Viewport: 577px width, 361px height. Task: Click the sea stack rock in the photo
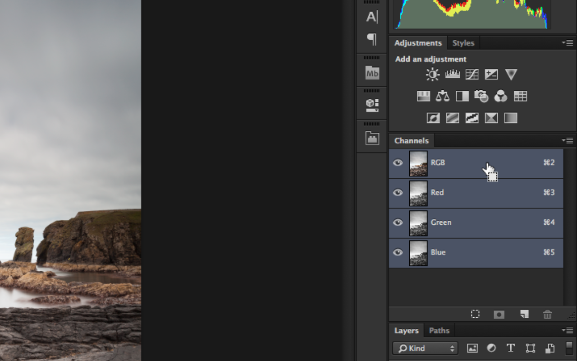(x=23, y=244)
